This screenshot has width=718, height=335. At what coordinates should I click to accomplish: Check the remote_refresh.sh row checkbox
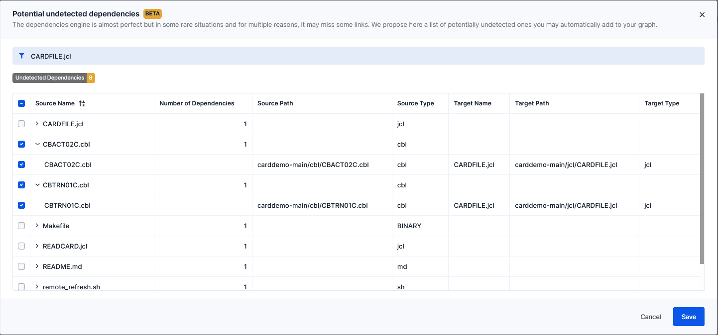pyautogui.click(x=21, y=287)
